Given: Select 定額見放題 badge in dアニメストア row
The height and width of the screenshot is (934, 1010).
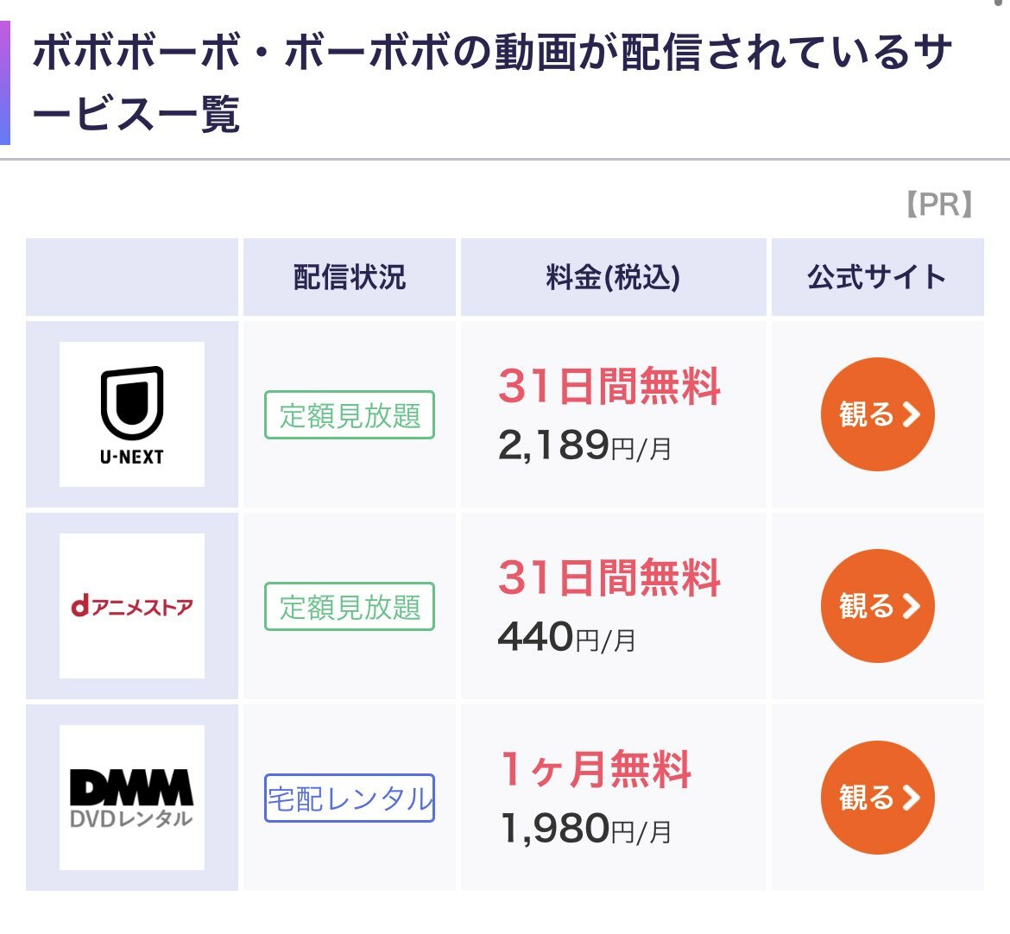Looking at the screenshot, I should (350, 606).
